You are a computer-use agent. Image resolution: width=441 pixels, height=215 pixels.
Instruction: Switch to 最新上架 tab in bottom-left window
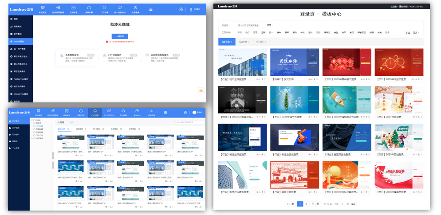tap(63, 129)
